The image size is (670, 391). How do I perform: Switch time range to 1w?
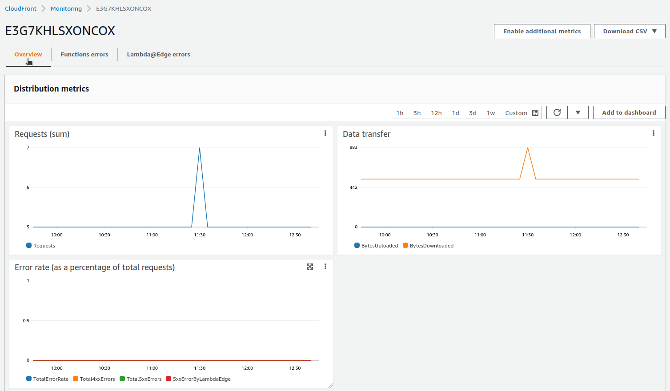491,113
